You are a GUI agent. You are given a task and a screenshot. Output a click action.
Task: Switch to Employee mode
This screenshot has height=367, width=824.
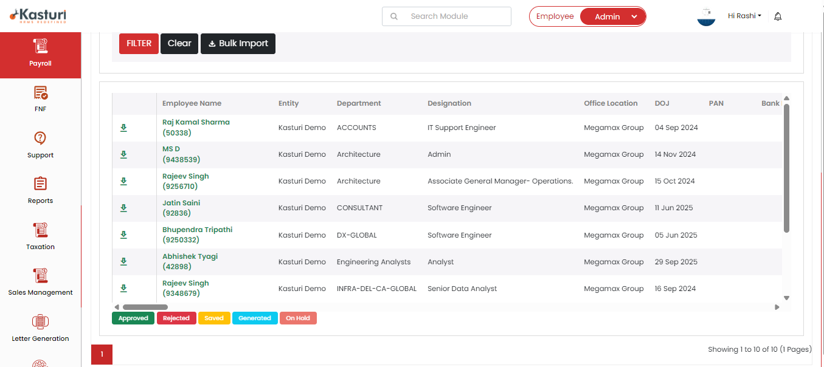pyautogui.click(x=555, y=16)
